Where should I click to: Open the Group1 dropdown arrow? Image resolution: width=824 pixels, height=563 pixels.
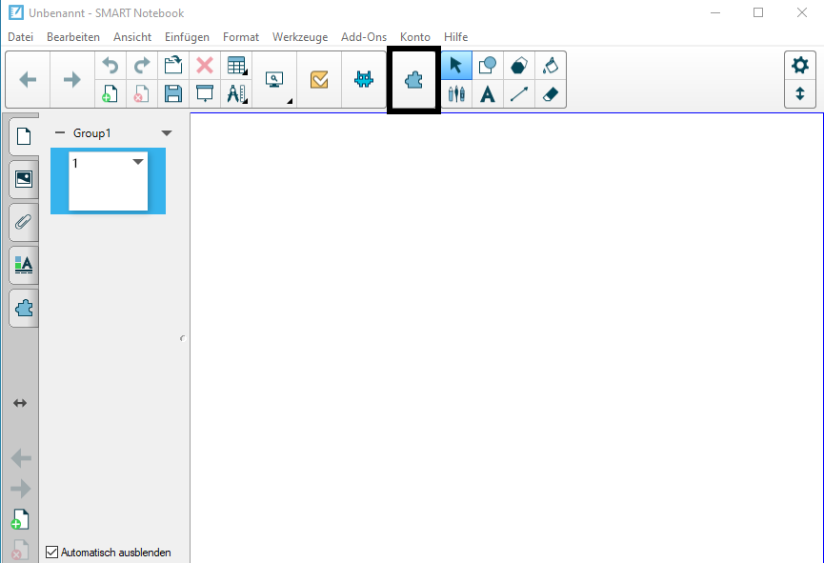point(167,133)
